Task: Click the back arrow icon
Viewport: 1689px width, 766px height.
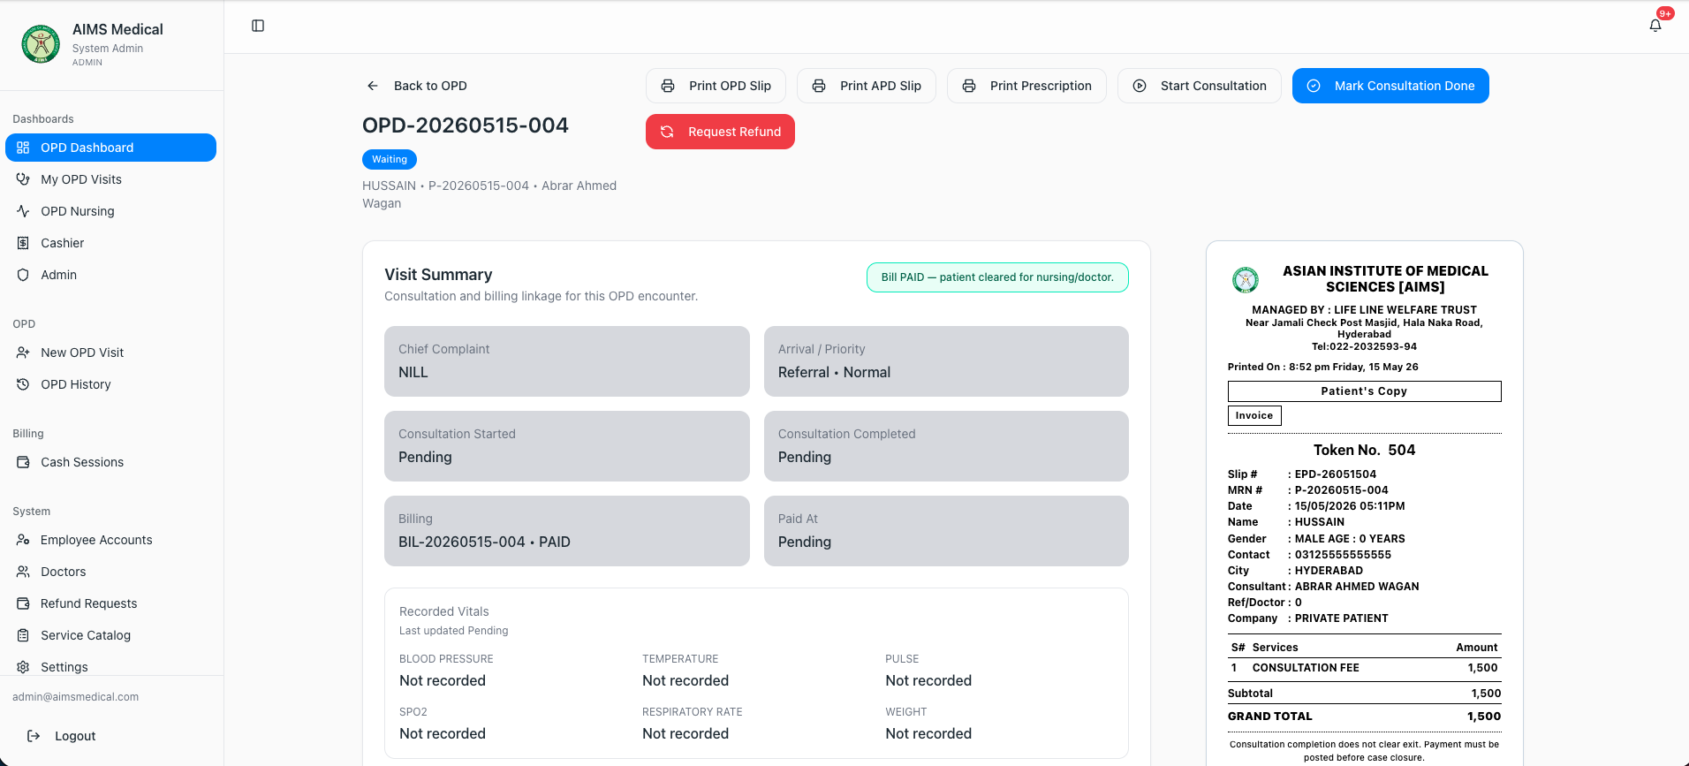Action: [373, 86]
